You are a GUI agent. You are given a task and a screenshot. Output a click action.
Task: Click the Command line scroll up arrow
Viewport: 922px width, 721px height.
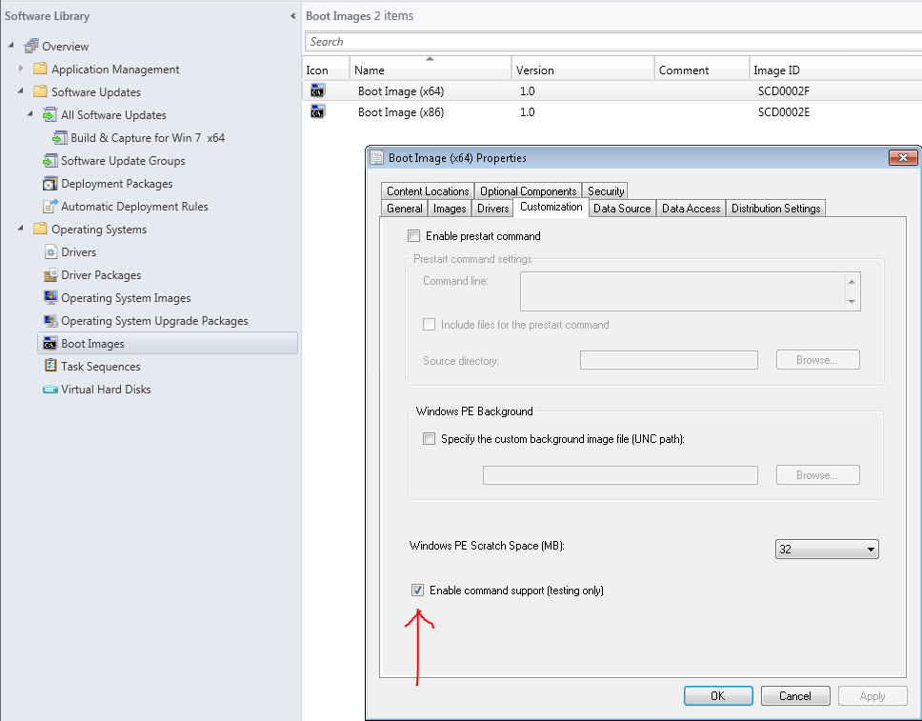pos(852,282)
